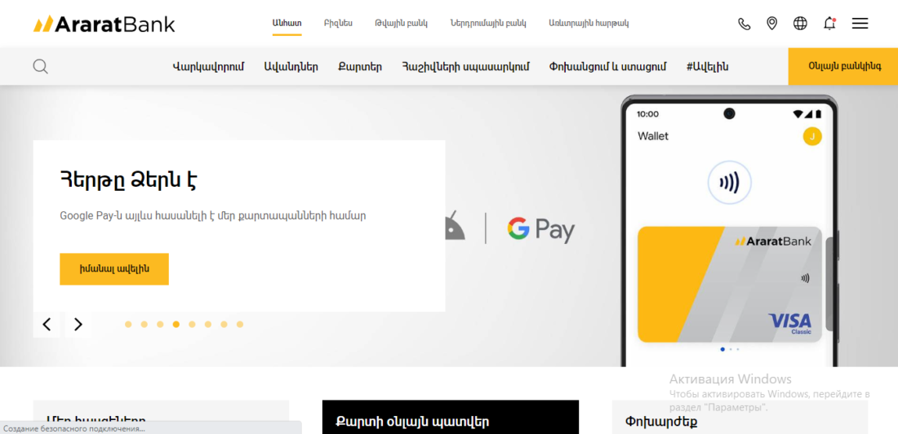The width and height of the screenshot is (898, 434).
Task: Go to next slide arrow
Action: [78, 325]
